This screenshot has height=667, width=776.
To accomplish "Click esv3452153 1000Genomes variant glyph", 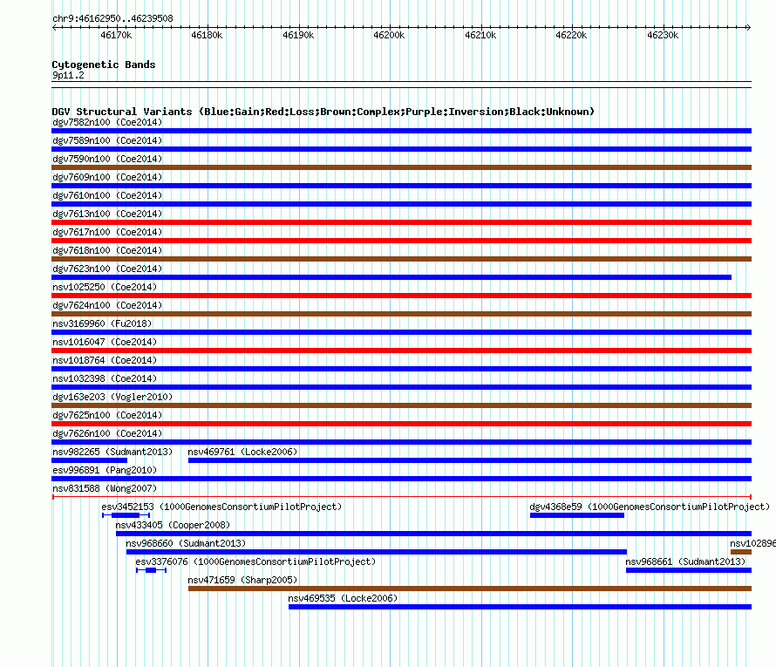I will (126, 515).
